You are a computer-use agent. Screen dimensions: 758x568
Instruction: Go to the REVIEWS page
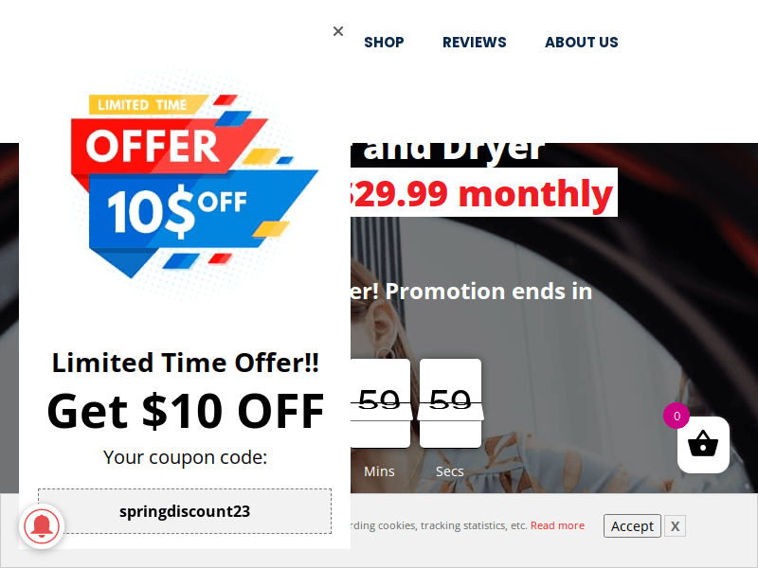click(x=475, y=43)
